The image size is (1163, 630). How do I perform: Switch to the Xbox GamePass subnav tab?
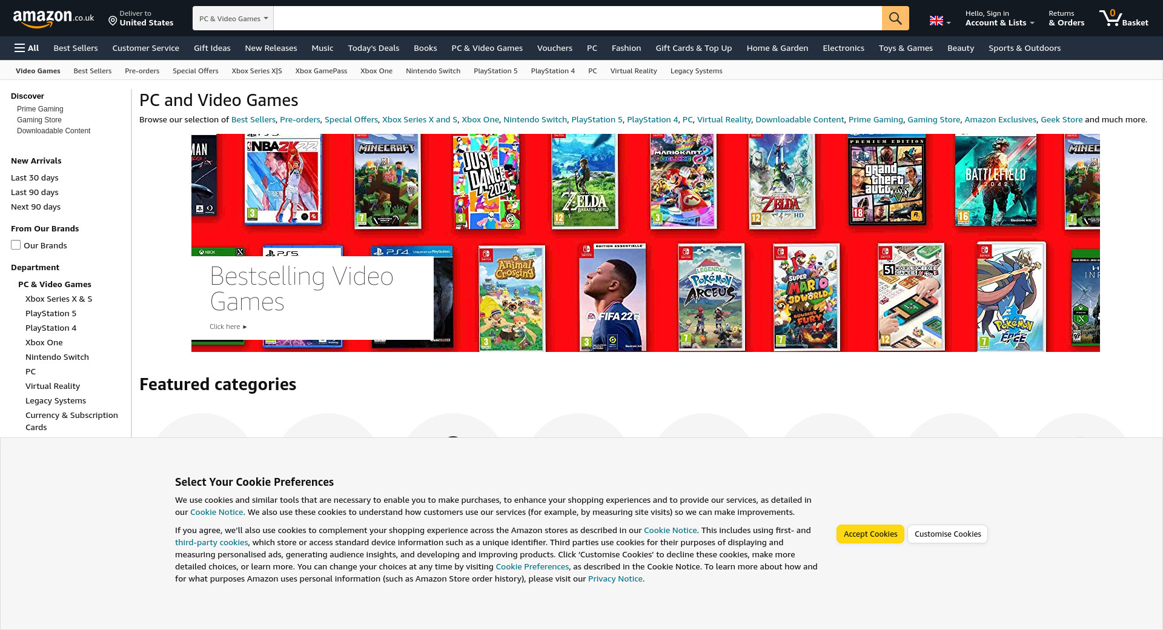(321, 71)
